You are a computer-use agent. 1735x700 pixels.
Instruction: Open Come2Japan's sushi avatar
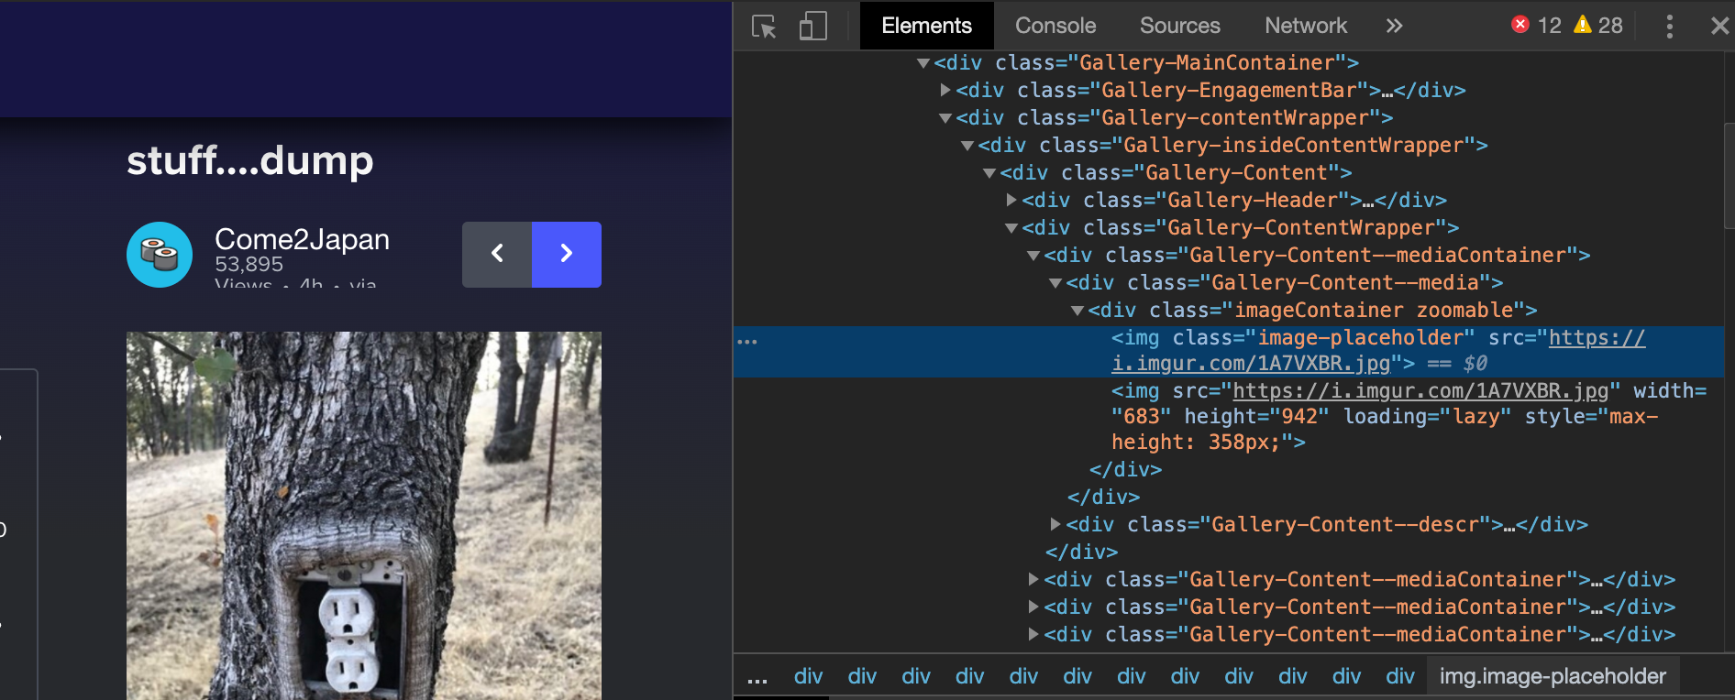[x=160, y=255]
